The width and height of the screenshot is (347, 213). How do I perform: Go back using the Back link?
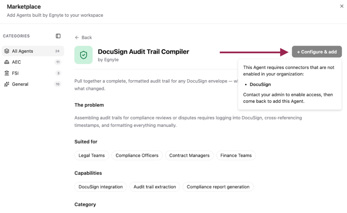coord(83,37)
